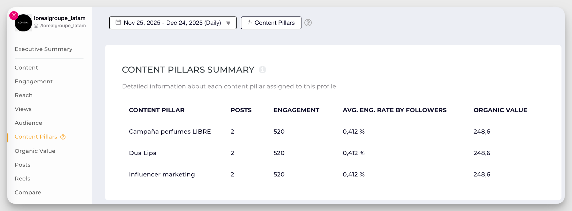Navigate to Reach in the sidebar
This screenshot has height=211, width=572.
pyautogui.click(x=24, y=95)
